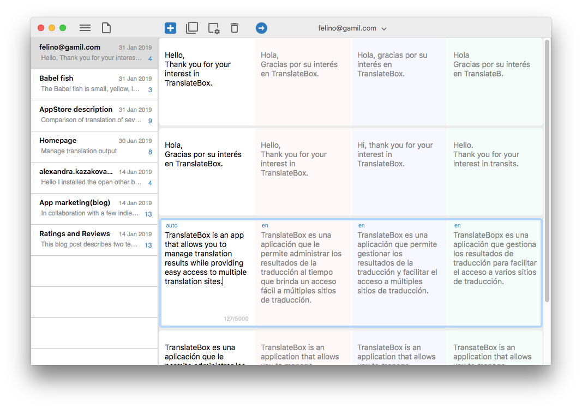Screen dimensions: 582x409
Task: Click the preview "The Babel fish is small, yellow"
Action: [x=90, y=89]
